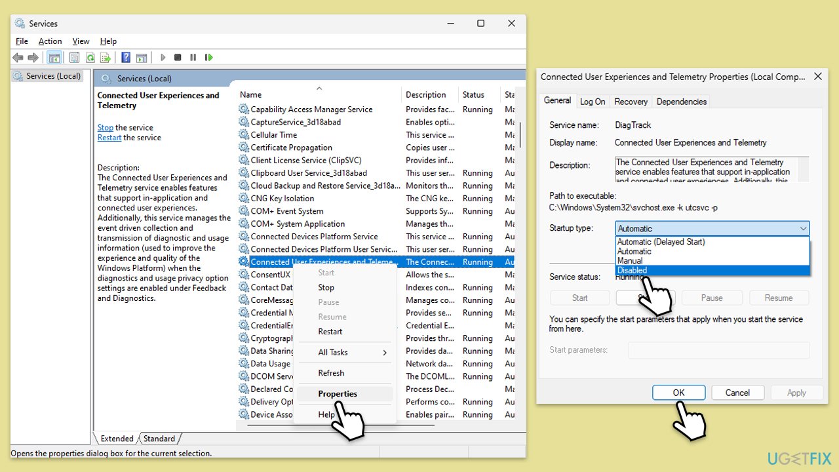Choose Restart in the context menu
The height and width of the screenshot is (472, 839).
[345, 331]
